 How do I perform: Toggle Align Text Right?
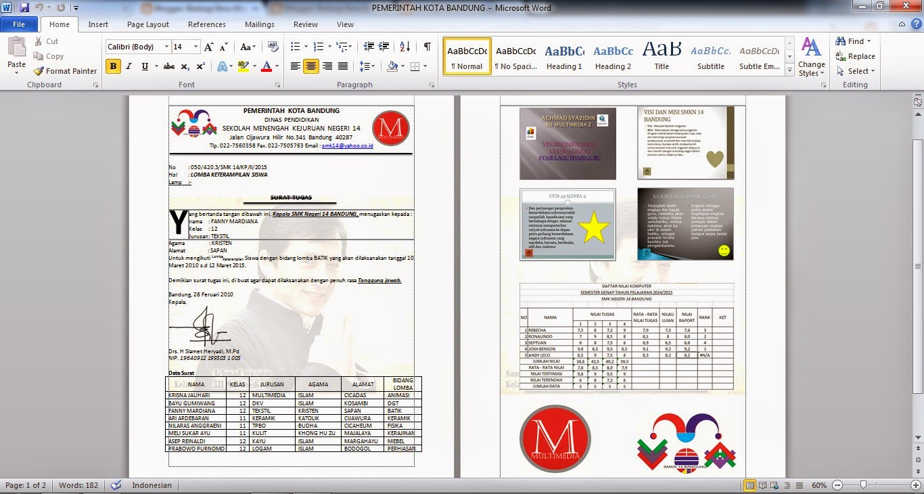(327, 66)
